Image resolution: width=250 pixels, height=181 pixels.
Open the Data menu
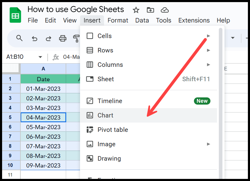(142, 20)
